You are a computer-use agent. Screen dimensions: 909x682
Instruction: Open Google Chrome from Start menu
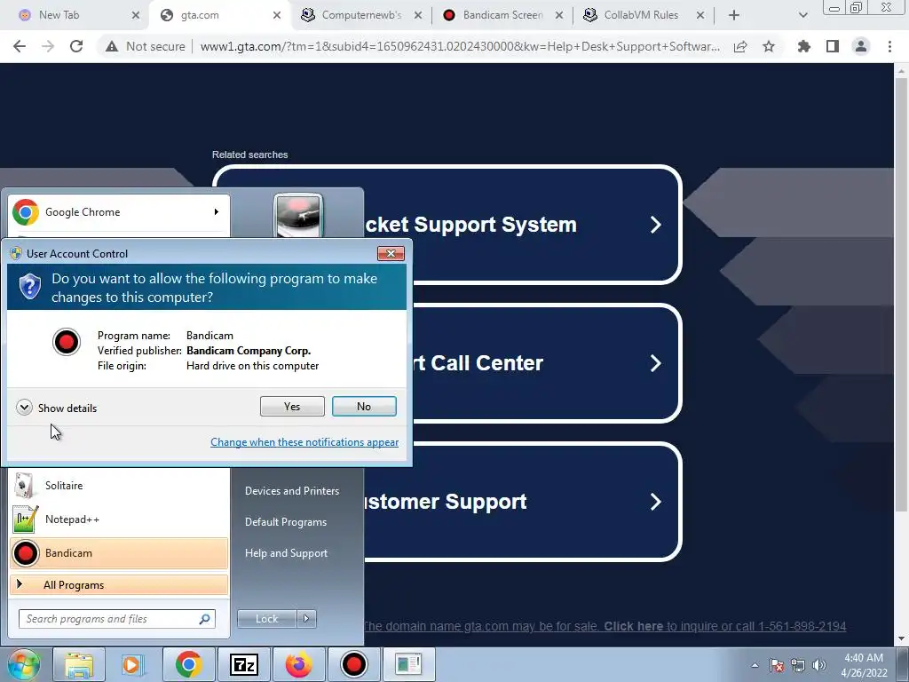pyautogui.click(x=119, y=212)
